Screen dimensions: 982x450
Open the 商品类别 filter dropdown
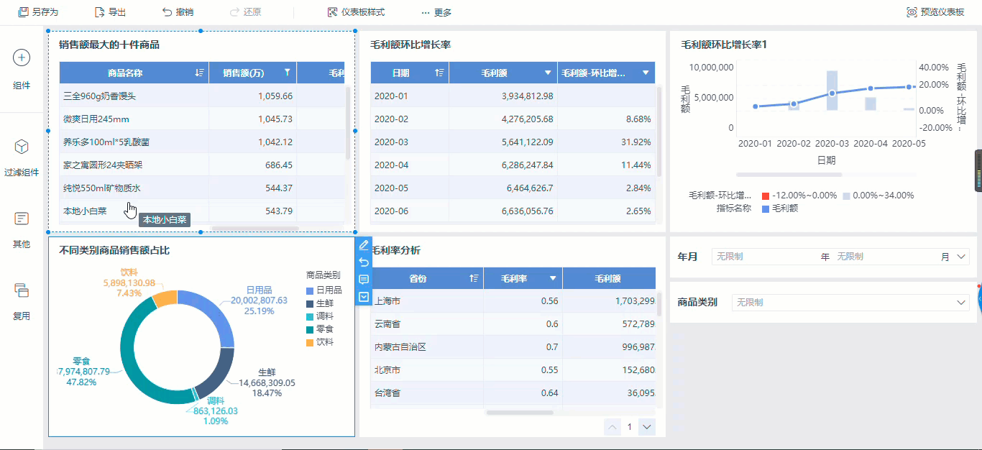[x=850, y=303]
